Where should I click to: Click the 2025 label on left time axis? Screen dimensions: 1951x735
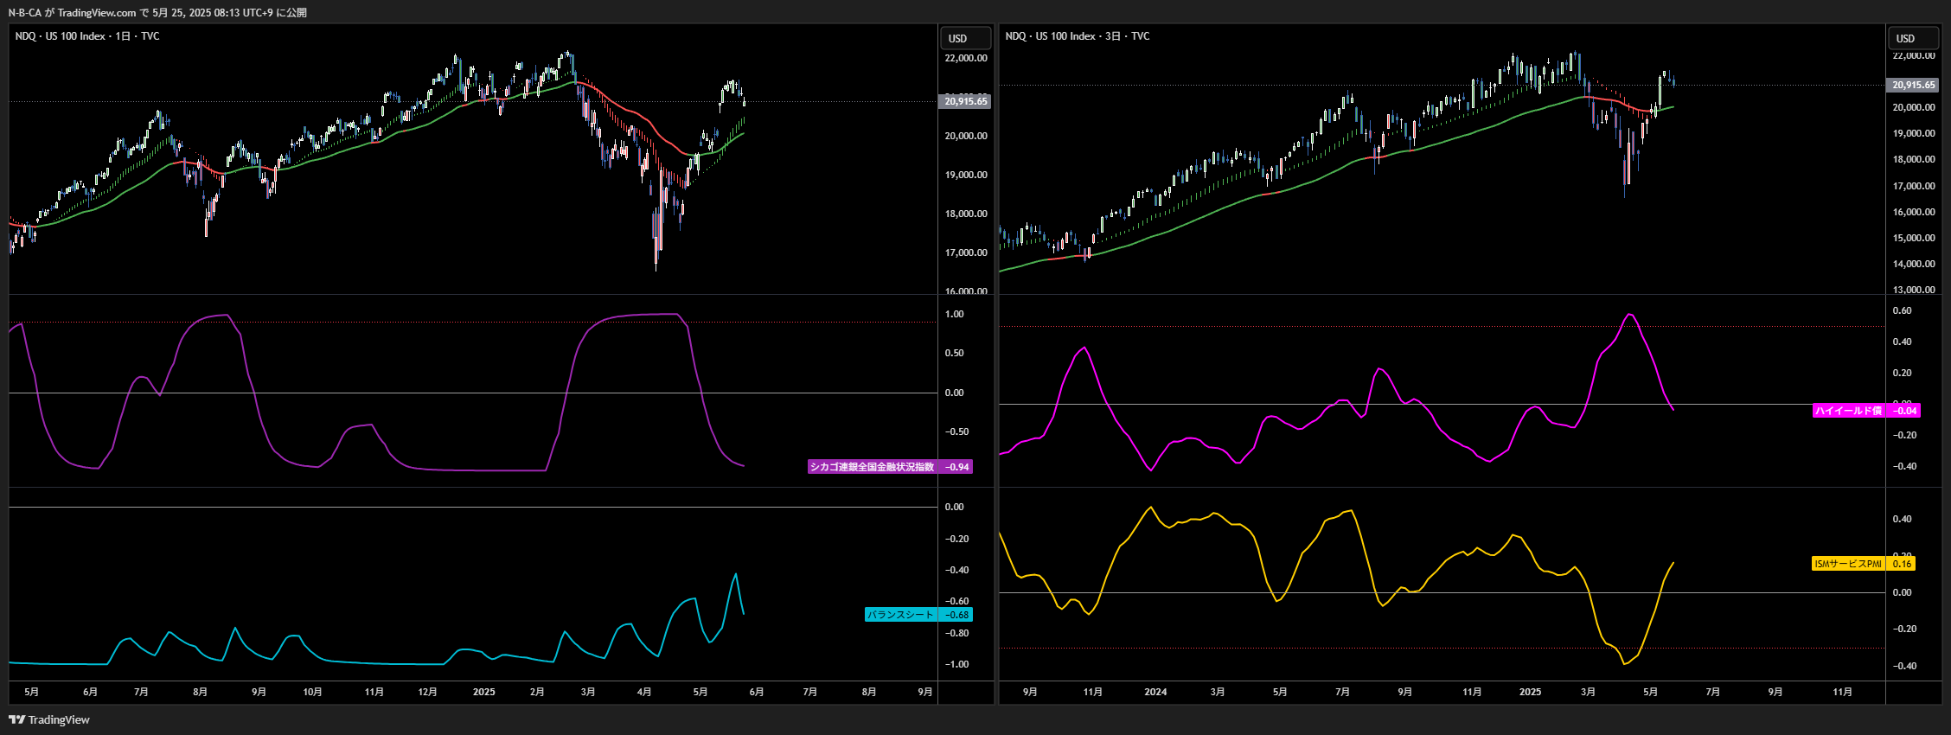[x=484, y=692]
